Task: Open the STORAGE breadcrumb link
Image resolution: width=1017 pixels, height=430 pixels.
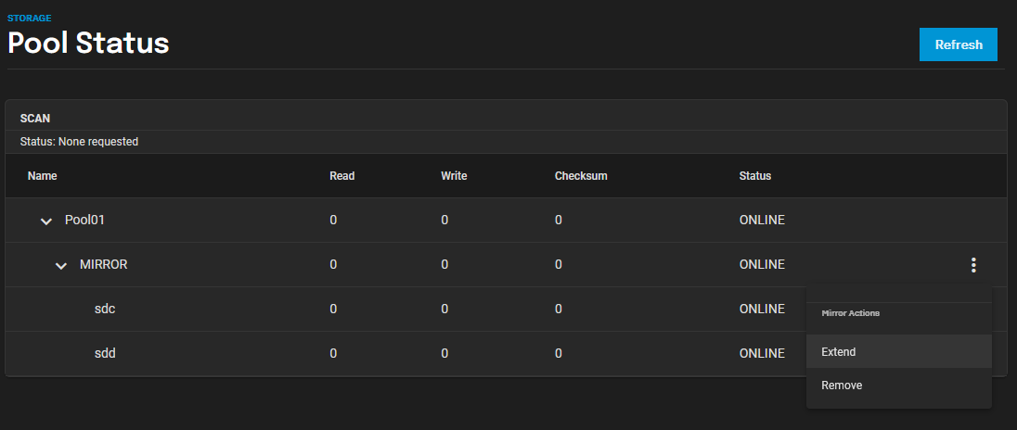Action: (29, 19)
